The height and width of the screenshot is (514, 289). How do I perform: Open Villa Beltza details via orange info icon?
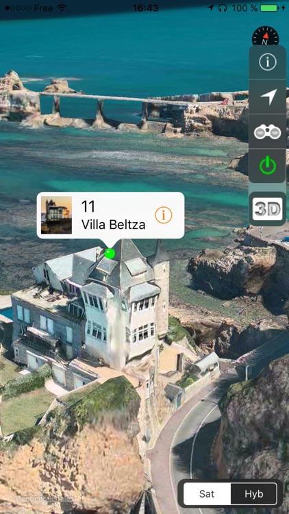[x=164, y=215]
